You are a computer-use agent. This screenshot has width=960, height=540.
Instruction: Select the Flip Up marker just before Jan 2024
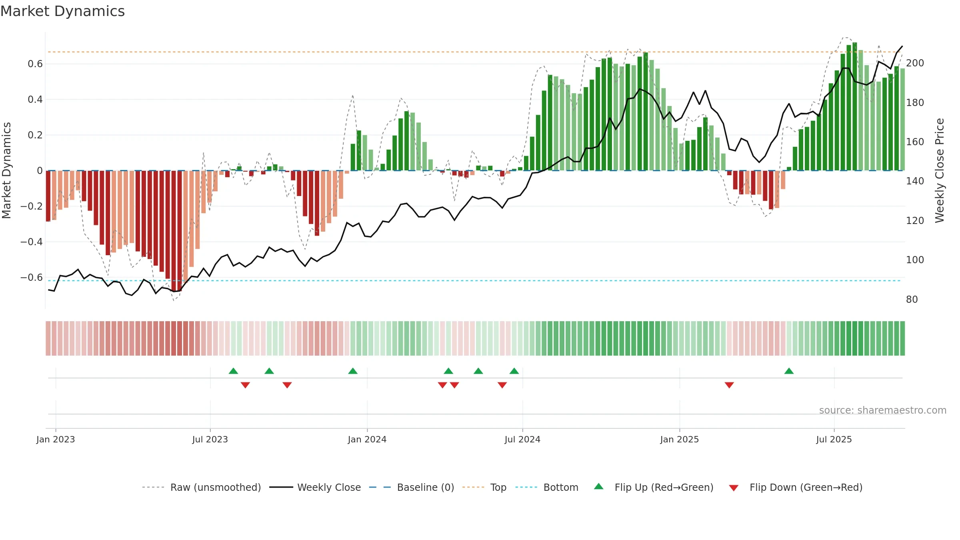tap(353, 371)
